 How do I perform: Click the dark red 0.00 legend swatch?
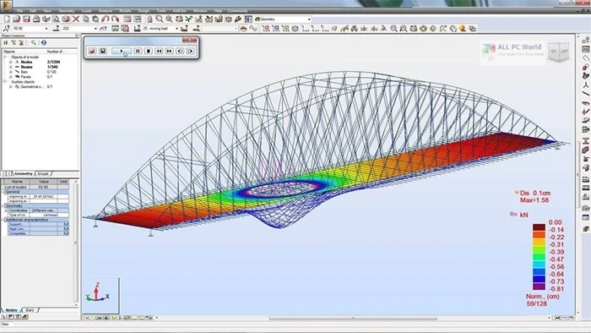coord(539,227)
